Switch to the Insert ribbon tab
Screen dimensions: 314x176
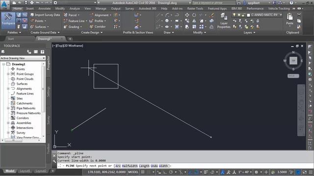30,9
